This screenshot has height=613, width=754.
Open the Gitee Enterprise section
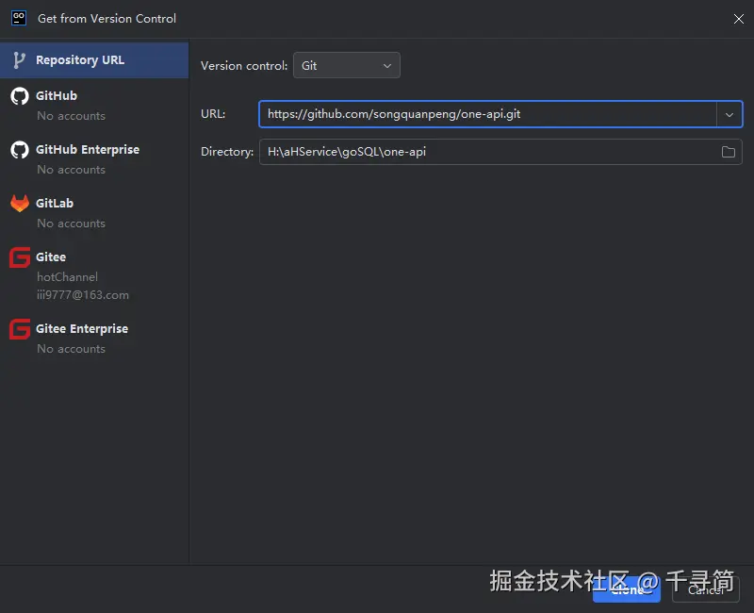coord(94,339)
